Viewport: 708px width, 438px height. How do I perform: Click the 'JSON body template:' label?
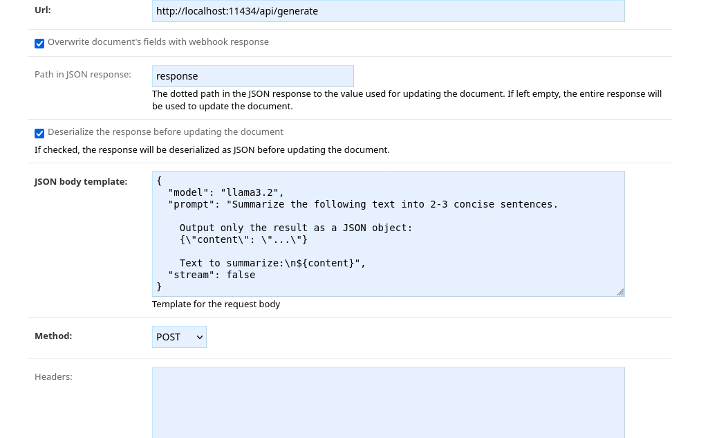tap(81, 182)
